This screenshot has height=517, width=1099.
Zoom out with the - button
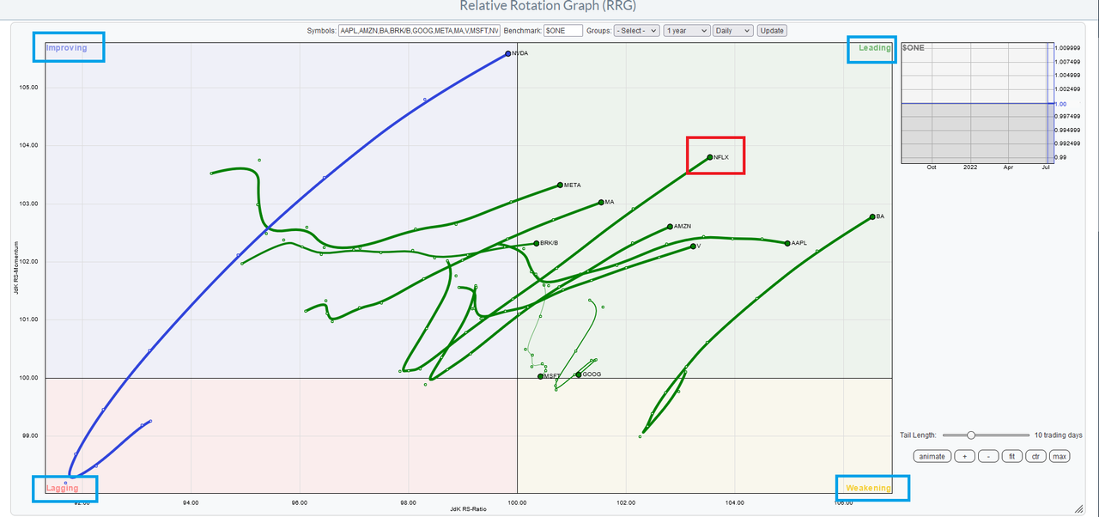[x=987, y=456]
